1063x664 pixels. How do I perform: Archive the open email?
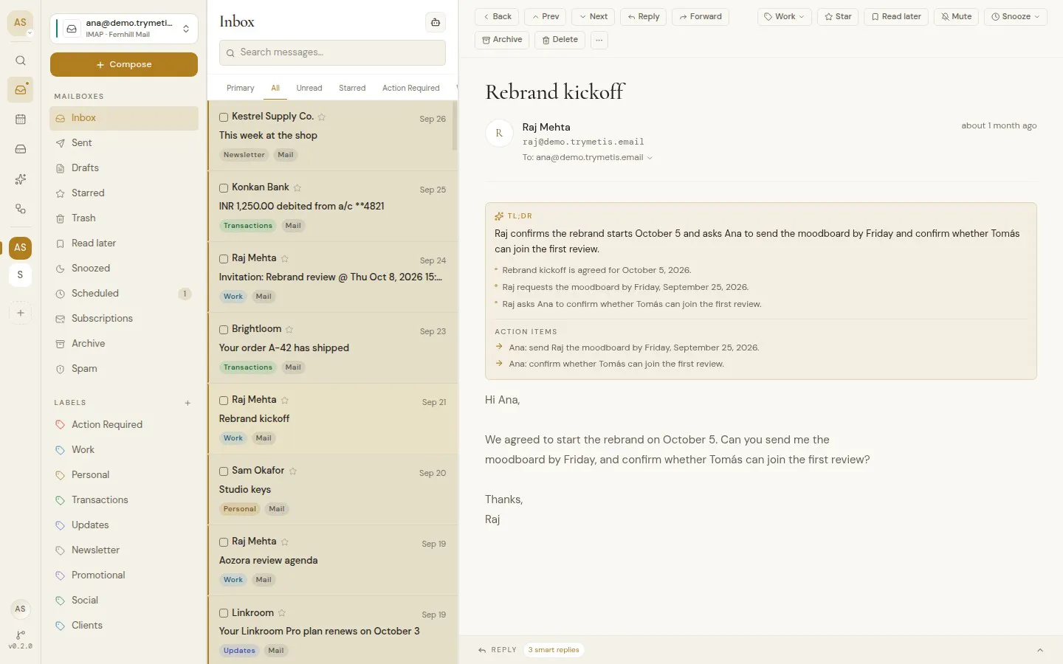point(502,40)
